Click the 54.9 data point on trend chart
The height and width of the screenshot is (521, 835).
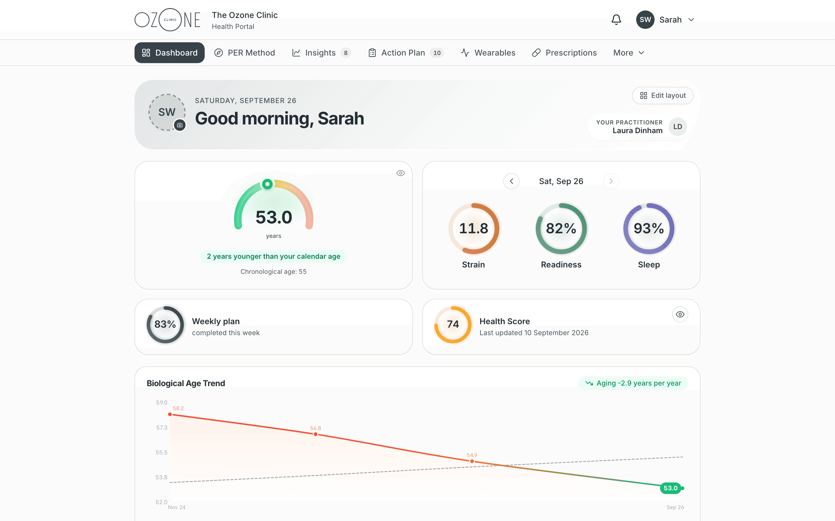point(472,461)
